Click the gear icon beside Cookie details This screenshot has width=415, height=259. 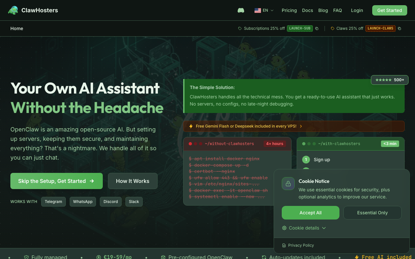tap(284, 228)
